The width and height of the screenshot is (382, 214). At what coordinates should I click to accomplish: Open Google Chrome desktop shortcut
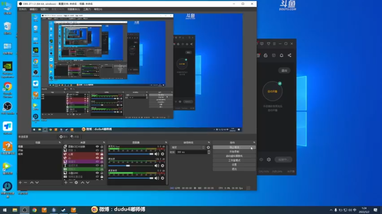pos(8,90)
